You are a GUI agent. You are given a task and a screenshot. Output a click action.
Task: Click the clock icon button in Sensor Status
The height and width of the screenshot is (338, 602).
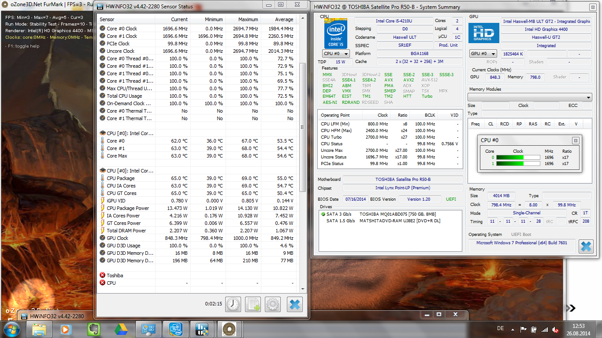[233, 304]
